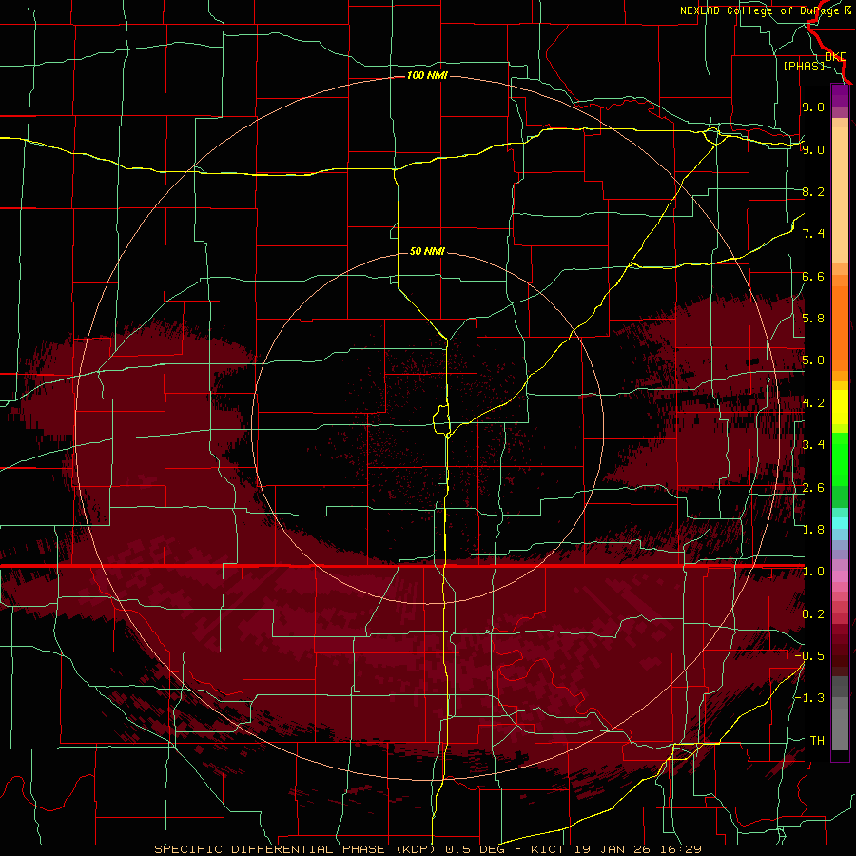The width and height of the screenshot is (856, 856).
Task: Select the 3.4 value on the color scale
Action: [x=813, y=445]
